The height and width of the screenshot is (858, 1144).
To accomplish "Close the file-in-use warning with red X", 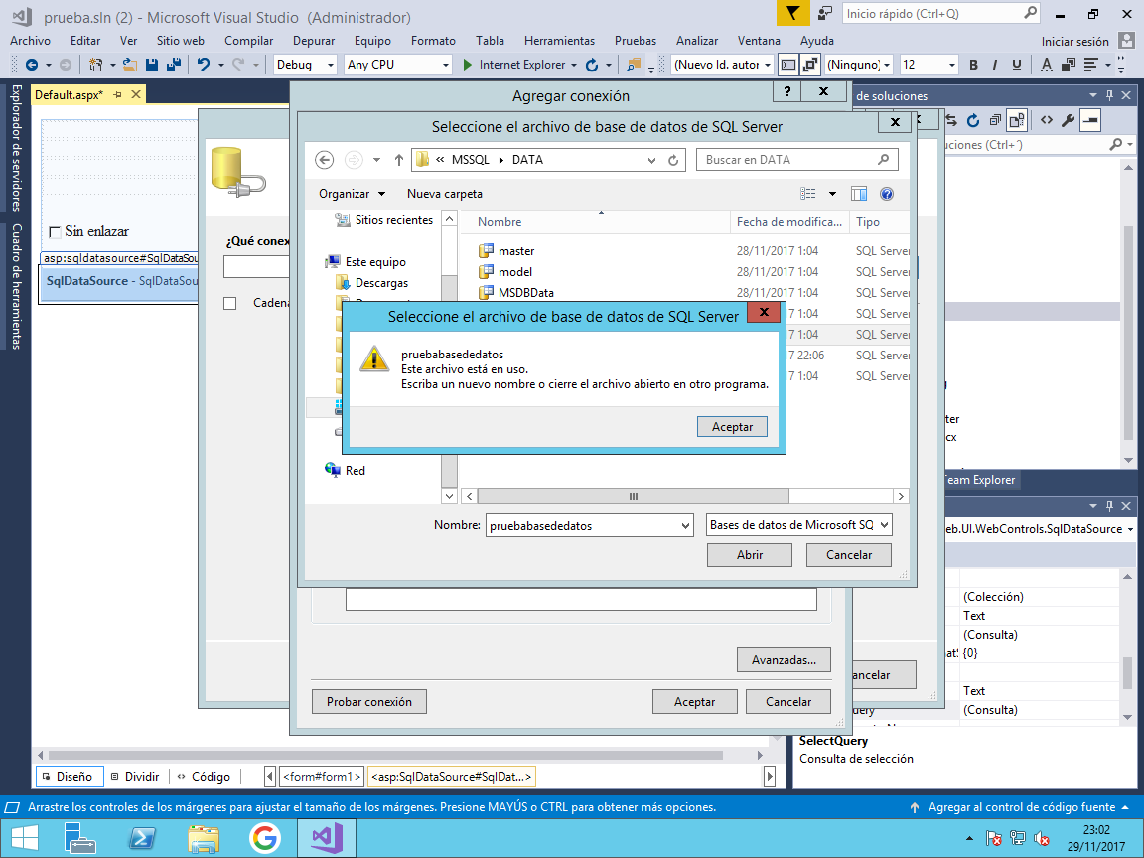I will 764,312.
